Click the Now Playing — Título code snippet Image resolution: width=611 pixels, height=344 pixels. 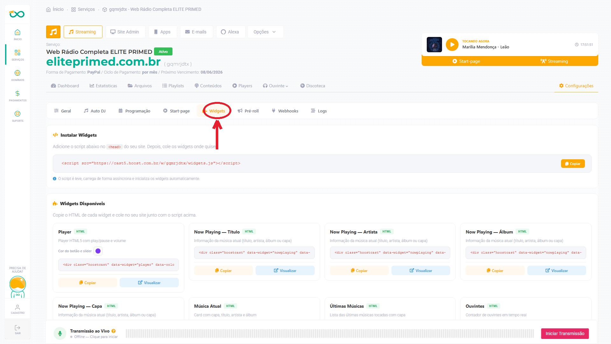point(254,253)
